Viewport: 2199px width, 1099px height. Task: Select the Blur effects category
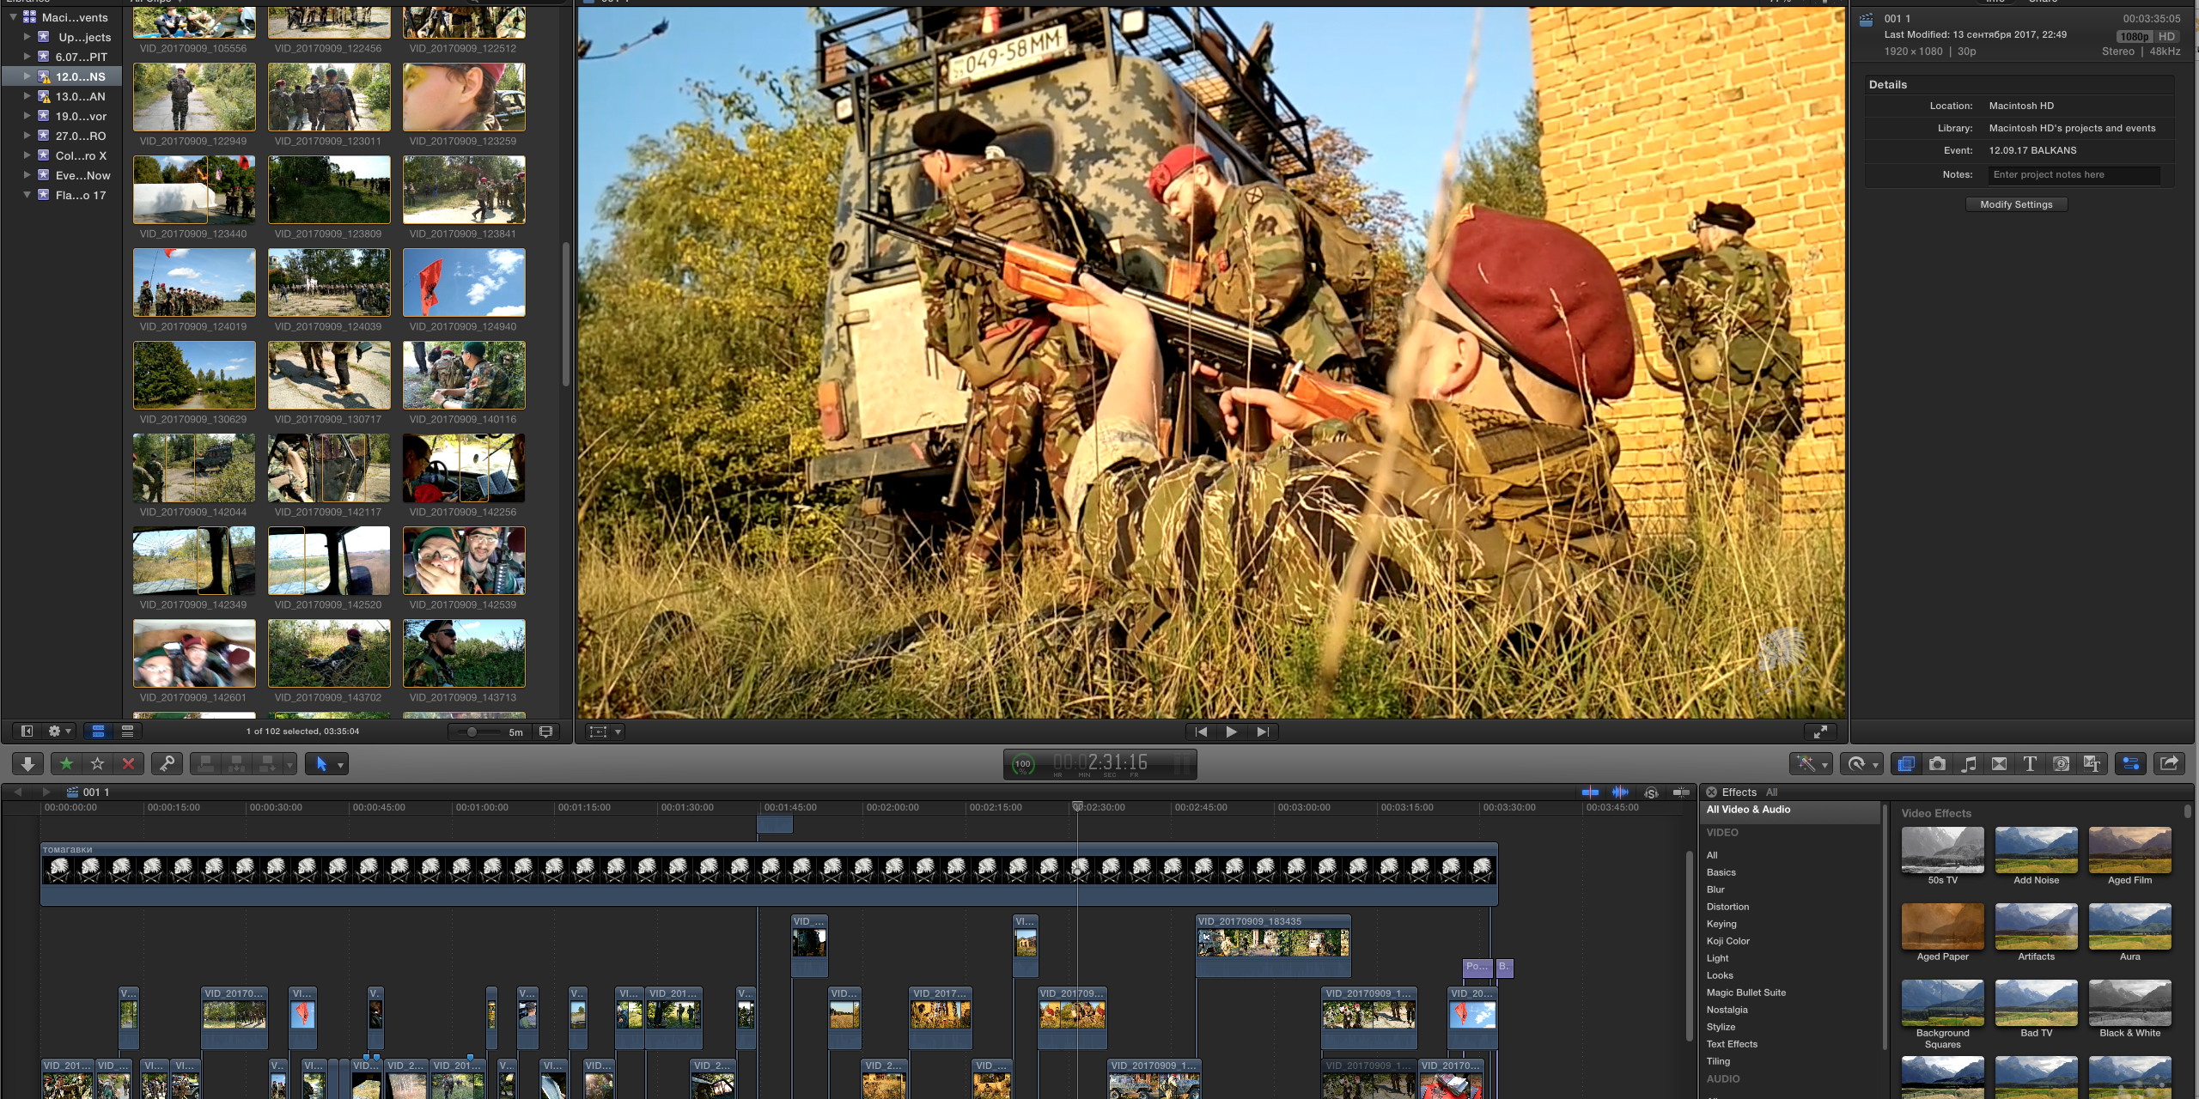click(x=1715, y=890)
